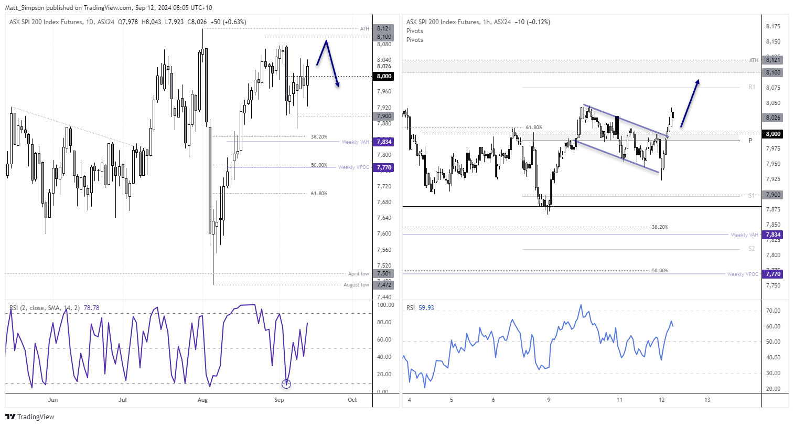
Task: Select the 38.20% Fibonacci label on 1h chart
Action: (660, 227)
